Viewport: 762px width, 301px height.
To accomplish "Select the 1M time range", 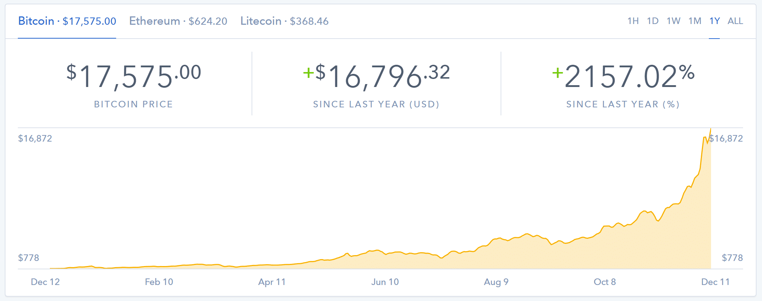I will click(x=695, y=21).
